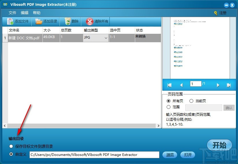Viewport: 238px width, 164px height.
Task: Select the All Pages (所有页) radio button
Action: (168, 101)
